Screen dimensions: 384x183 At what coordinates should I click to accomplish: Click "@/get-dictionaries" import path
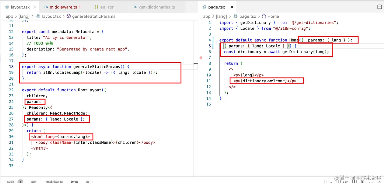coord(313,23)
